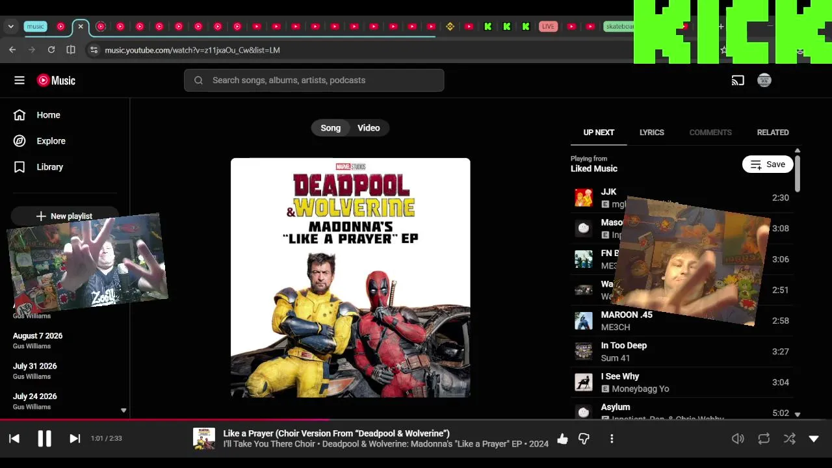Close the active browser tab
The height and width of the screenshot is (468, 832).
click(81, 27)
